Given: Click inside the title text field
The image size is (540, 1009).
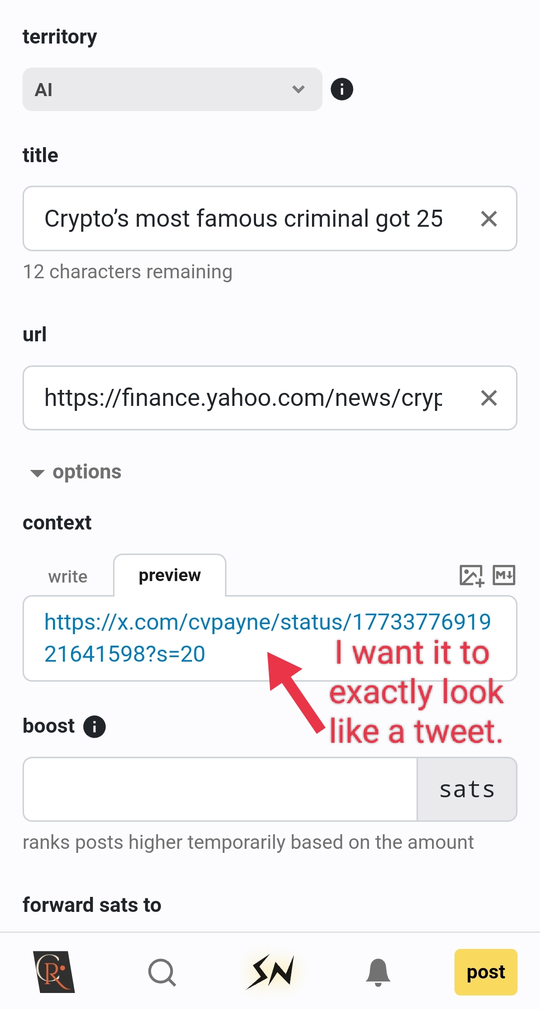Looking at the screenshot, I should pos(243,219).
